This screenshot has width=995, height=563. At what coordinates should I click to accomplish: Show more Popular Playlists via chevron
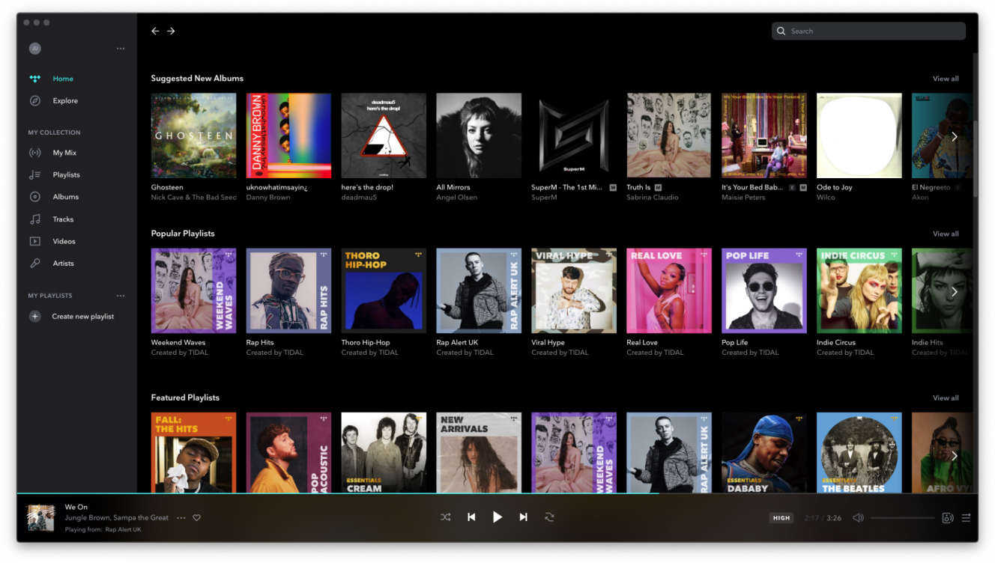tap(955, 291)
